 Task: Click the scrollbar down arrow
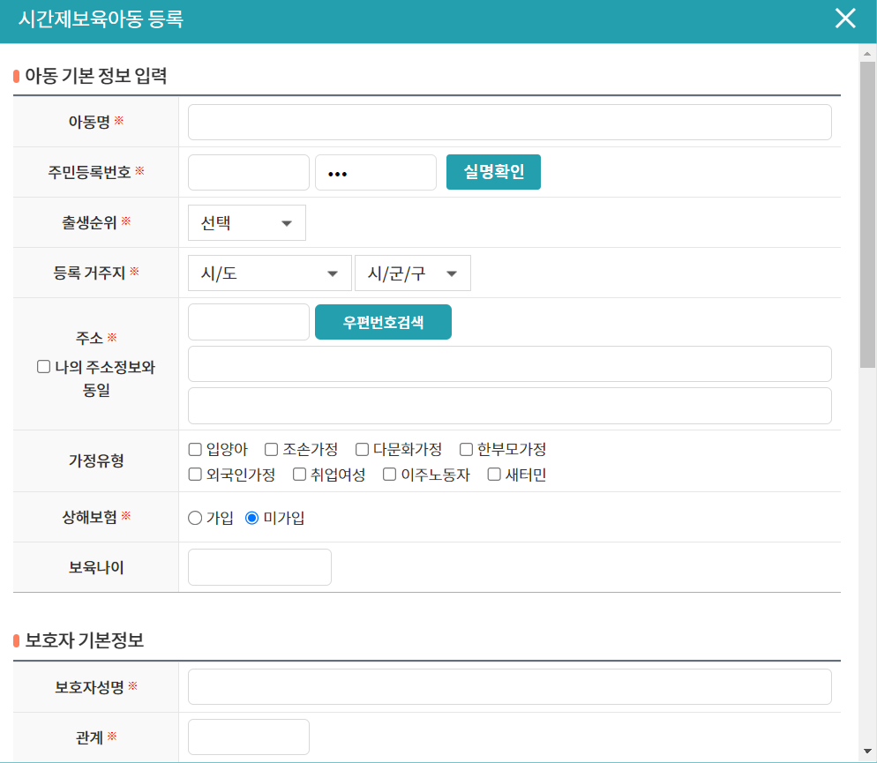tap(866, 752)
